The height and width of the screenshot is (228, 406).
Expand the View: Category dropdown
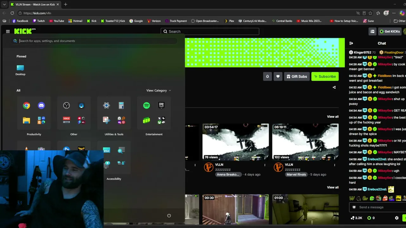(159, 91)
